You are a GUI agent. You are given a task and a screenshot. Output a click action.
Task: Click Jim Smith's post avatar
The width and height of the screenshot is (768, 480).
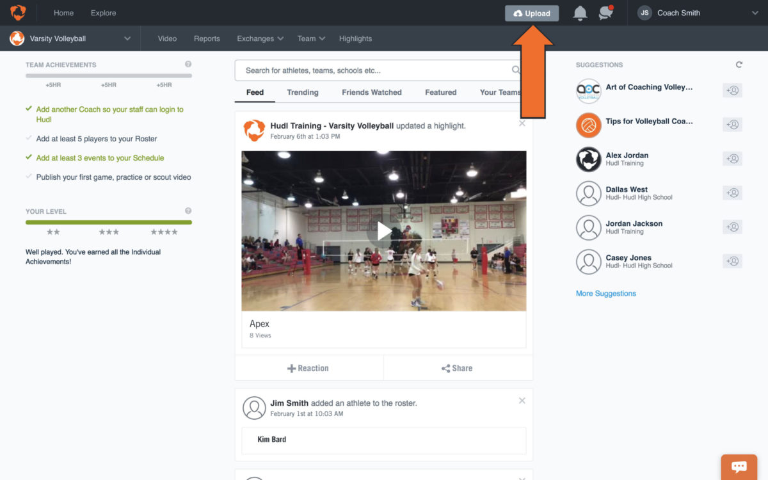tap(255, 408)
